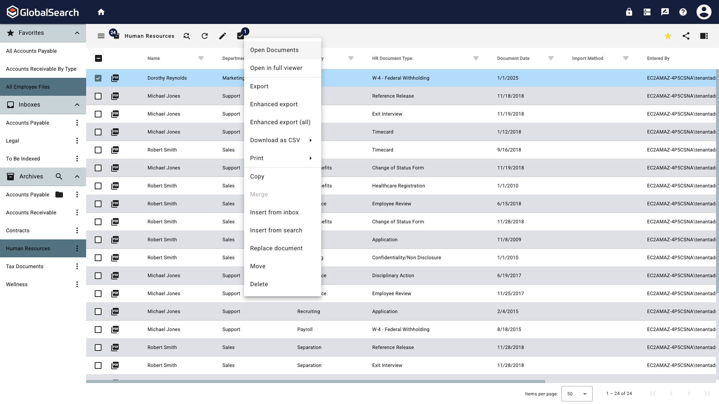Open the user account avatar icon
The height and width of the screenshot is (404, 719).
point(704,12)
